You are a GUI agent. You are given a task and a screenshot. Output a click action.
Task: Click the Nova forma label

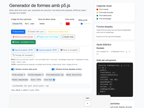(19, 31)
